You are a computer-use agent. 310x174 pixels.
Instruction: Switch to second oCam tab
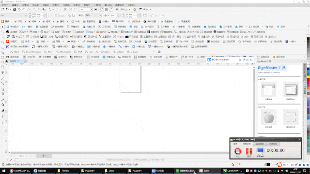tap(247, 144)
